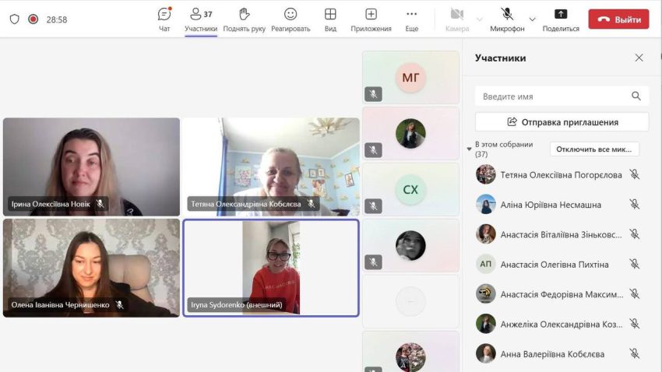Select Тетяна Олександрівна Кобєлєва video tile
This screenshot has height=372, width=662.
tap(271, 167)
